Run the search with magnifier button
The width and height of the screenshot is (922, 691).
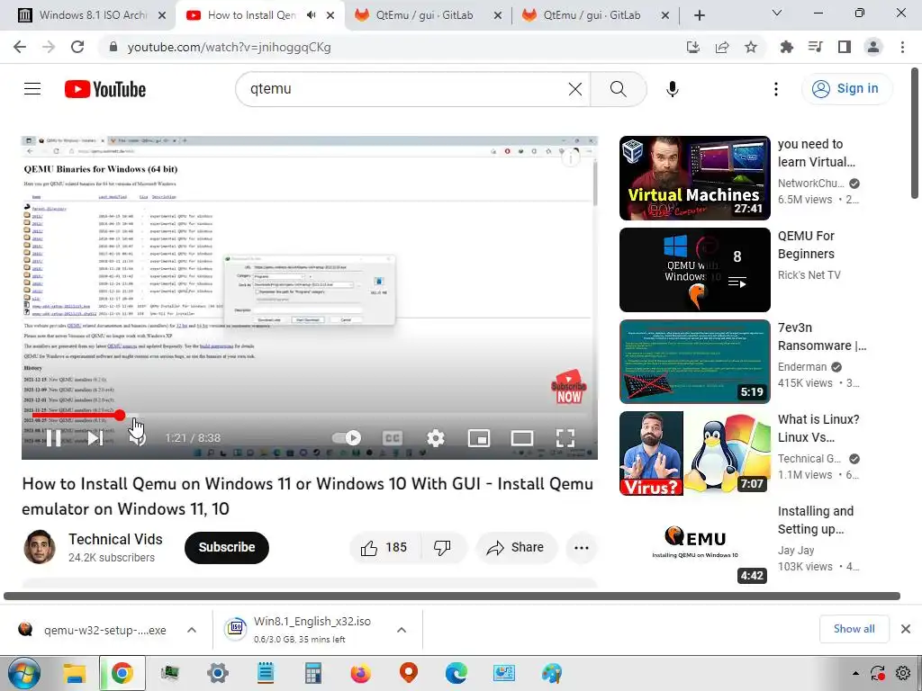click(618, 89)
